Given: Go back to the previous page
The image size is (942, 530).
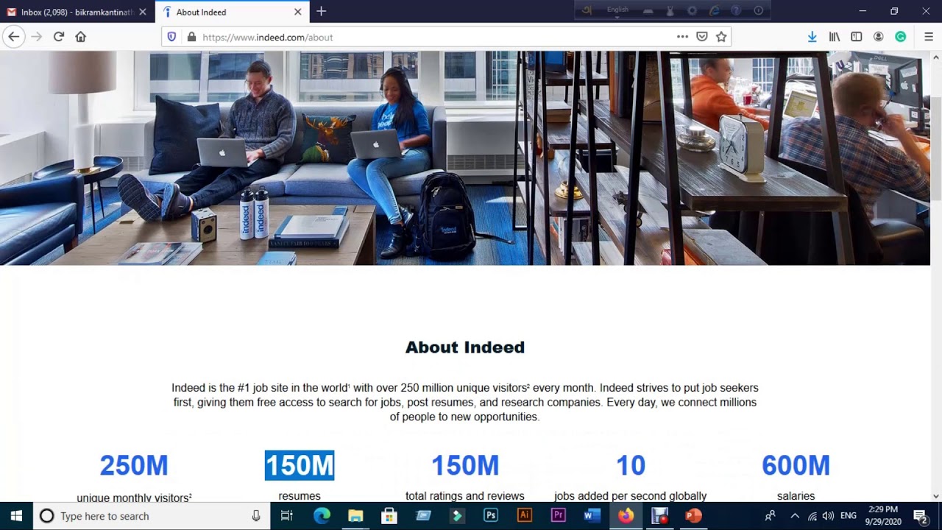Looking at the screenshot, I should pyautogui.click(x=13, y=37).
